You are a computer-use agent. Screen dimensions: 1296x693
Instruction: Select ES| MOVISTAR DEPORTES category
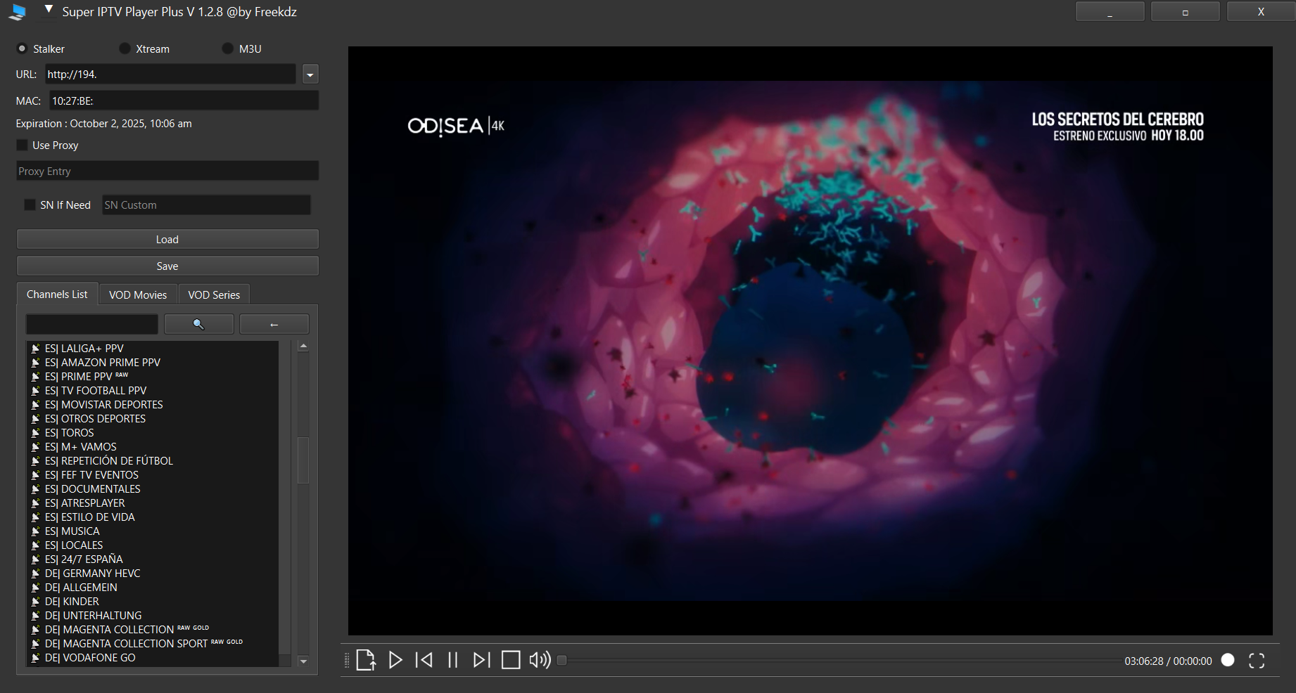pos(153,404)
